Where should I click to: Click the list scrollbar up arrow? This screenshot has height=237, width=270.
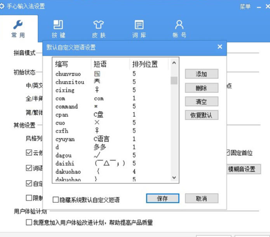(174, 63)
